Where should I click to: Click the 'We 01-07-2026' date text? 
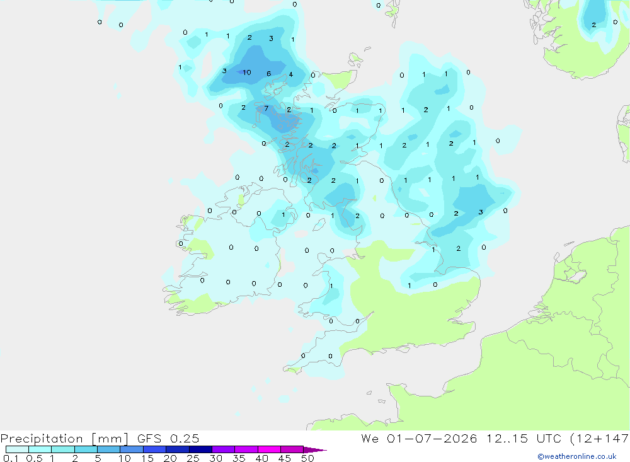pyautogui.click(x=419, y=438)
